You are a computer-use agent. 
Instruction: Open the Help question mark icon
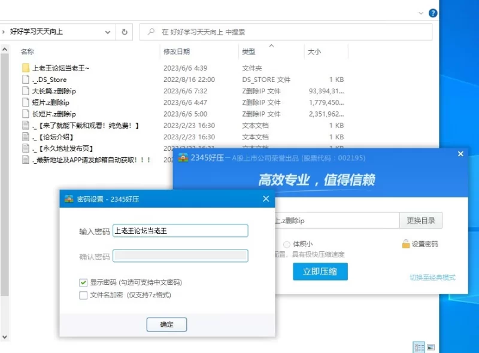(432, 13)
